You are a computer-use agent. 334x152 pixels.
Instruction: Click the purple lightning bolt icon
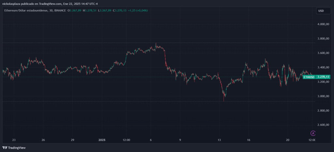click(x=313, y=133)
